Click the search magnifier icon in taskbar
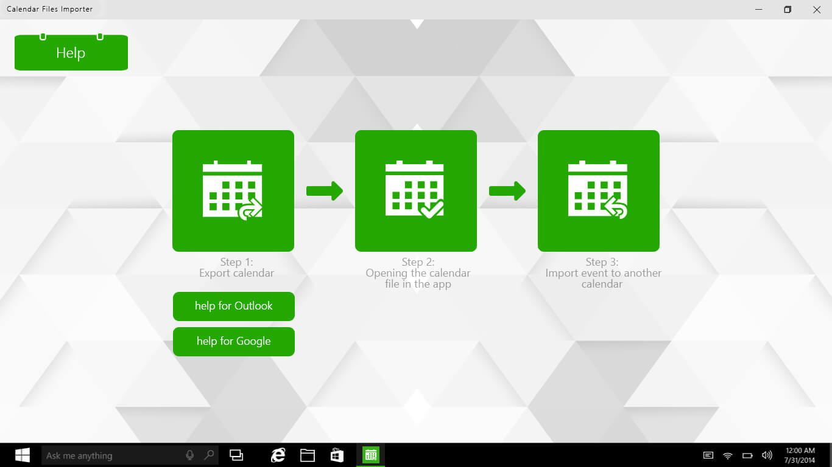This screenshot has height=467, width=832. point(209,455)
